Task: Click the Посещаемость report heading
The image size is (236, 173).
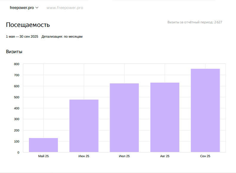Action: coord(28,25)
